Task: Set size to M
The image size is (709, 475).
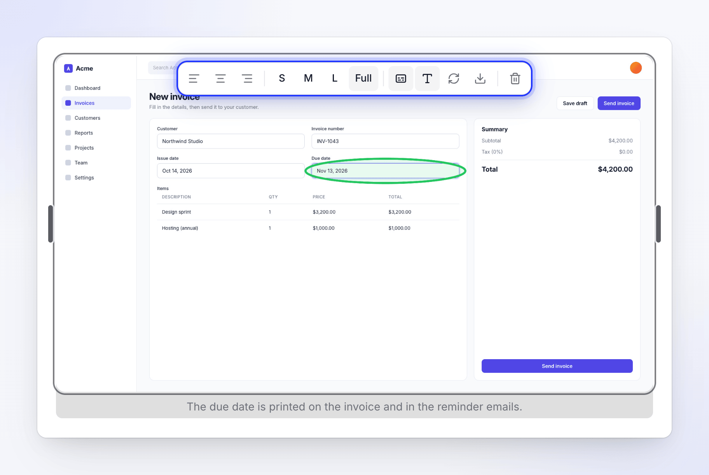Action: coord(308,79)
